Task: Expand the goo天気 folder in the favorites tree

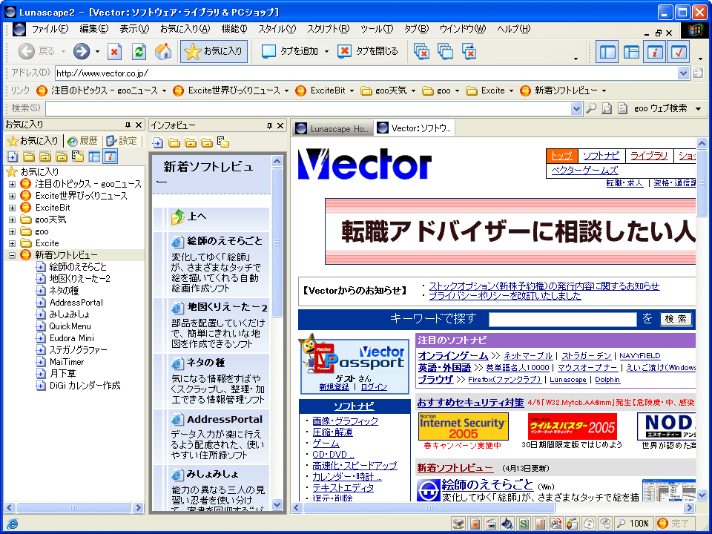Action: (x=13, y=220)
